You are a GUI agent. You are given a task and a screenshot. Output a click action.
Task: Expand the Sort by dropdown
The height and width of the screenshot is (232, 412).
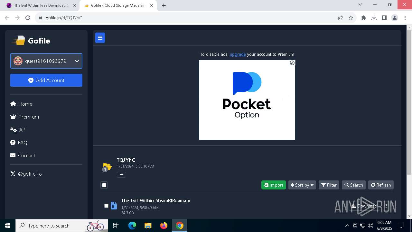[302, 185]
